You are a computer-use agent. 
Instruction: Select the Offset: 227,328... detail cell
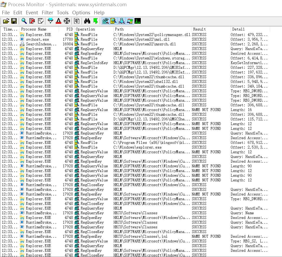point(249,68)
